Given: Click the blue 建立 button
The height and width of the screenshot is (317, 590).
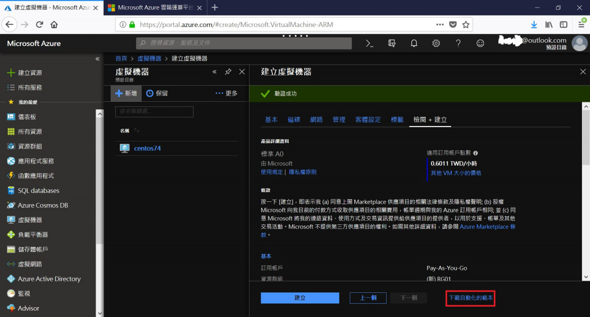Looking at the screenshot, I should point(300,298).
